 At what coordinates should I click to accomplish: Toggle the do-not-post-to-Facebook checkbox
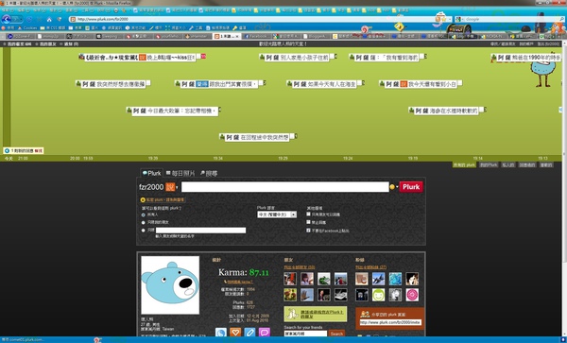(x=308, y=231)
